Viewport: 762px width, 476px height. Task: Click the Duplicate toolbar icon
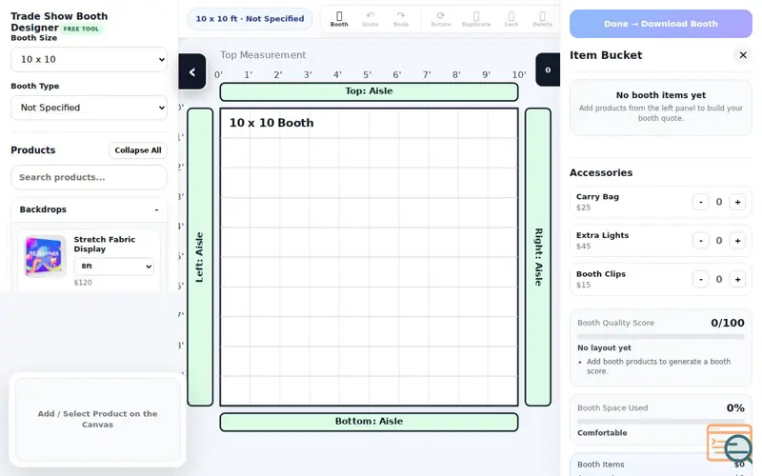pyautogui.click(x=475, y=19)
